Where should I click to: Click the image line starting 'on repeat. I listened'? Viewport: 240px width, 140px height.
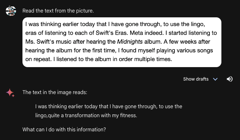coord(99,59)
